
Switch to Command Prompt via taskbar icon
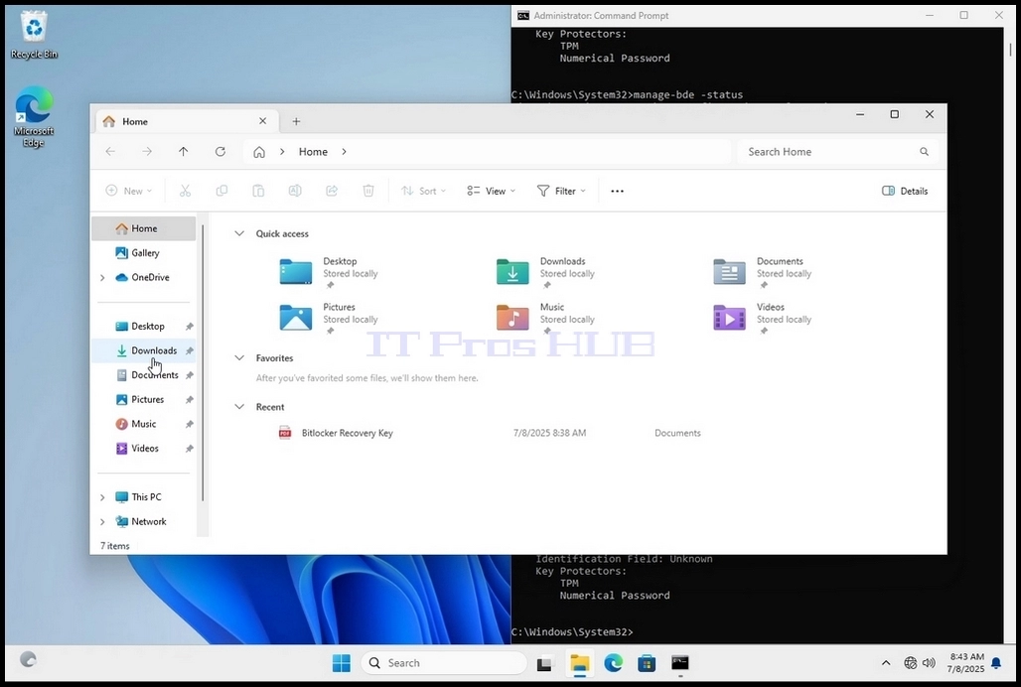(x=680, y=663)
